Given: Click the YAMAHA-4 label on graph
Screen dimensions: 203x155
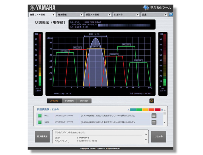Looking at the screenshot, I should coord(114,55).
